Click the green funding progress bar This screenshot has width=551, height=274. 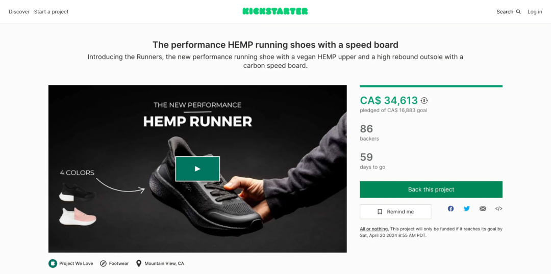[431, 86]
